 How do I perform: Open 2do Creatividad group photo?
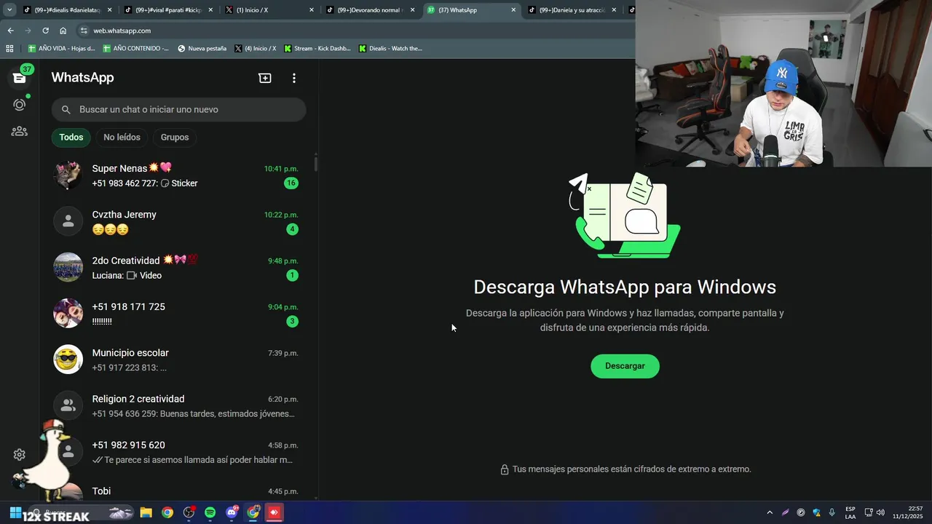(x=68, y=267)
